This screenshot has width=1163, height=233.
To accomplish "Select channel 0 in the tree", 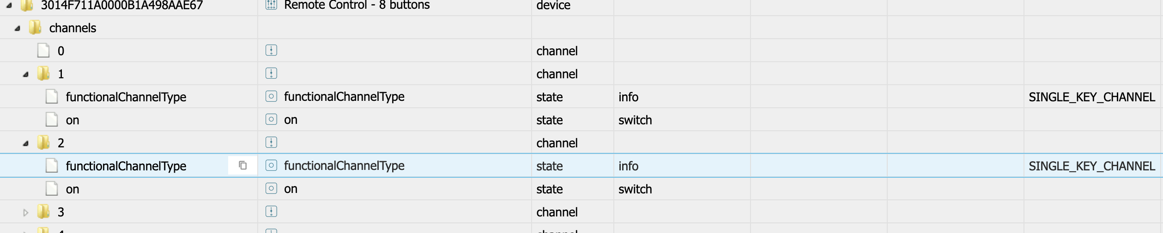I will pos(61,51).
